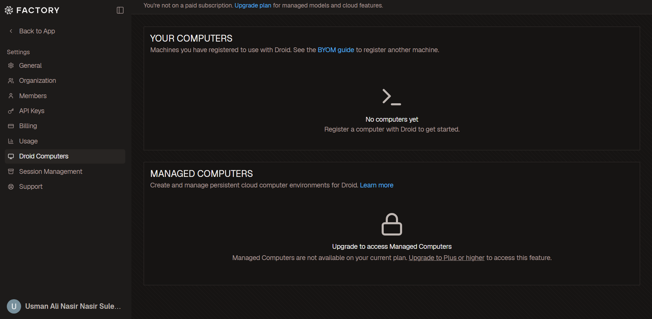The width and height of the screenshot is (652, 319).
Task: Click the Upgrade plan link in the banner
Action: [253, 5]
